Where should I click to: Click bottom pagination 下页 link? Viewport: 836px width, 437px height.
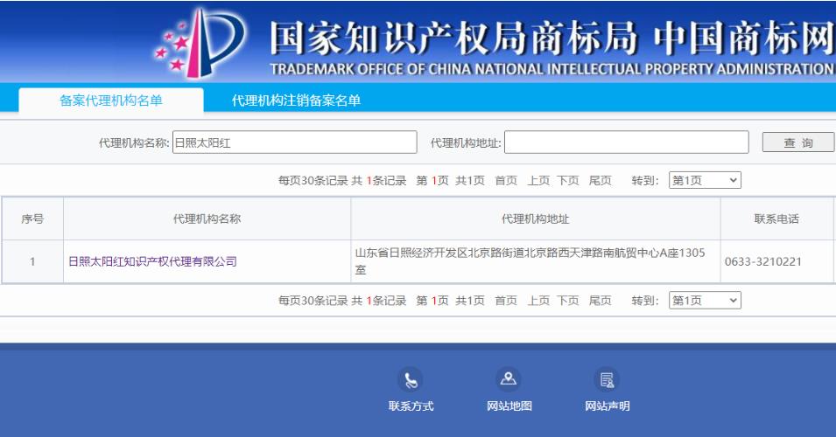click(x=568, y=301)
